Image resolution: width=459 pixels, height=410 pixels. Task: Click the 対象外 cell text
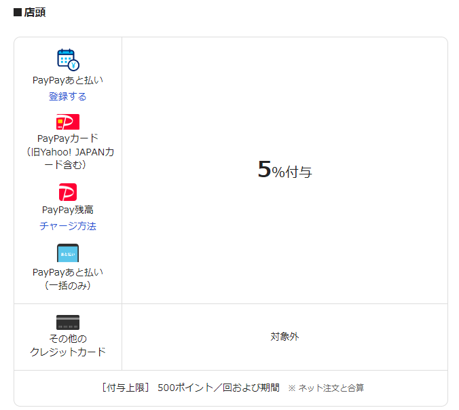point(284,337)
